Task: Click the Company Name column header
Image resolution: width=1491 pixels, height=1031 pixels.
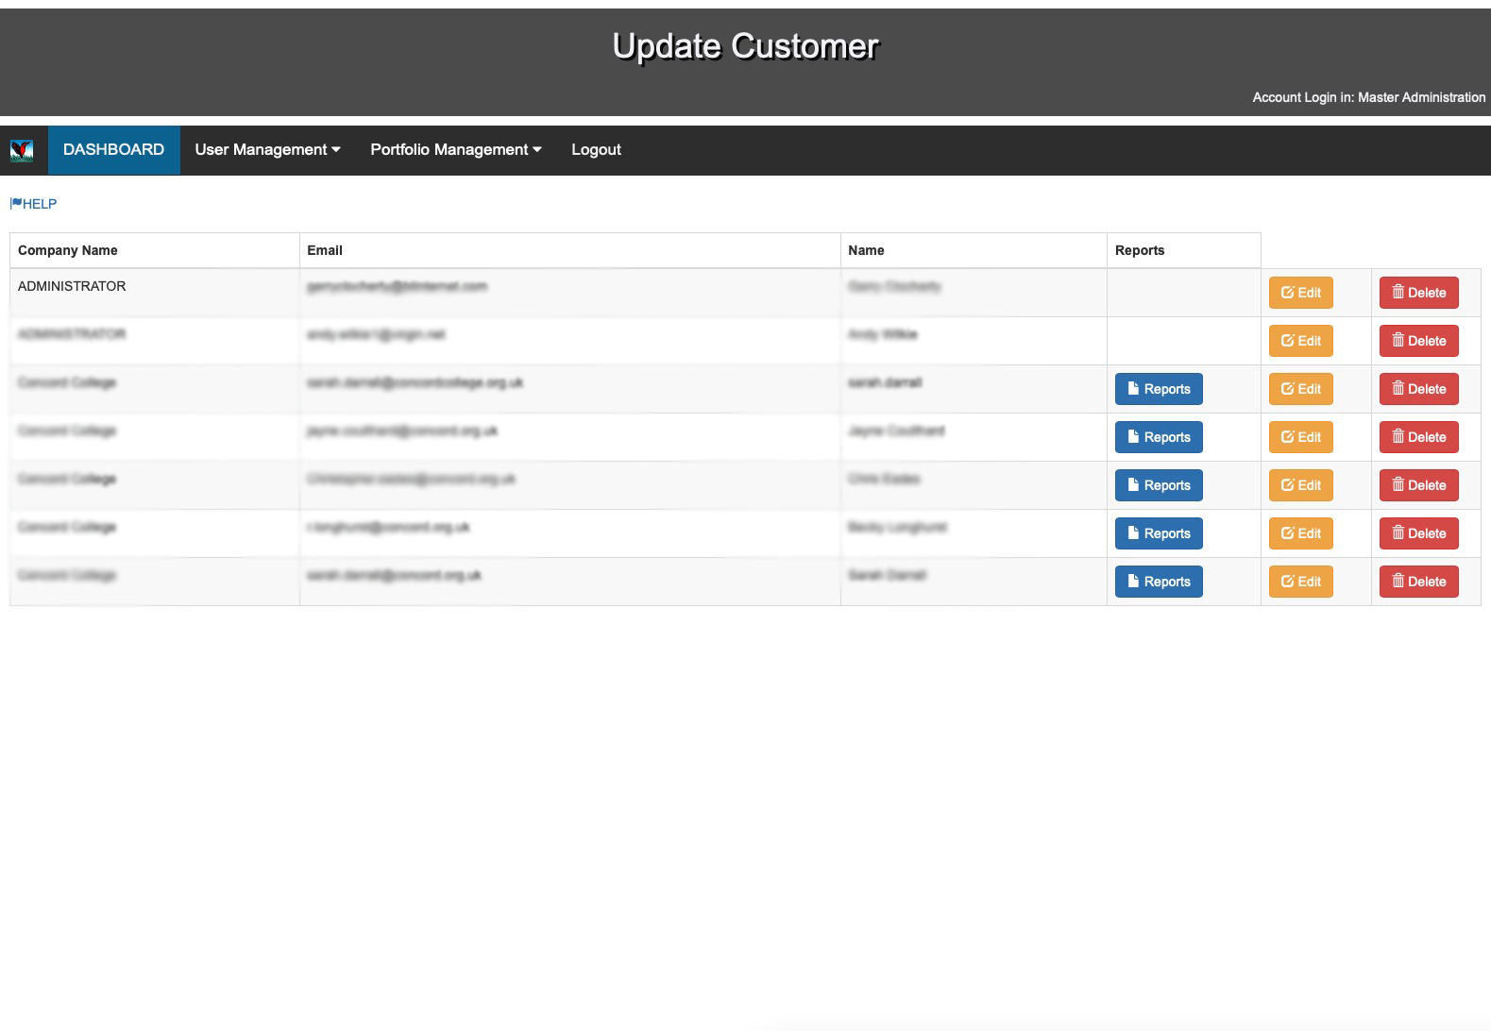Action: (68, 250)
